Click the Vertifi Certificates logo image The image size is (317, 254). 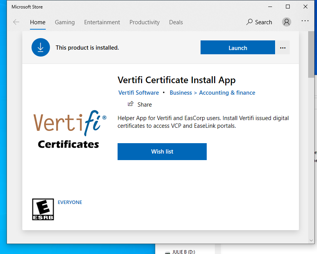coord(69,129)
